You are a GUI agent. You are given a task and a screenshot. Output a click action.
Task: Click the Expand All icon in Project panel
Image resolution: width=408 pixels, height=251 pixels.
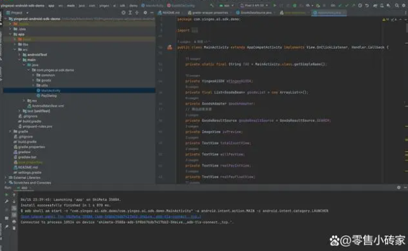(x=130, y=13)
